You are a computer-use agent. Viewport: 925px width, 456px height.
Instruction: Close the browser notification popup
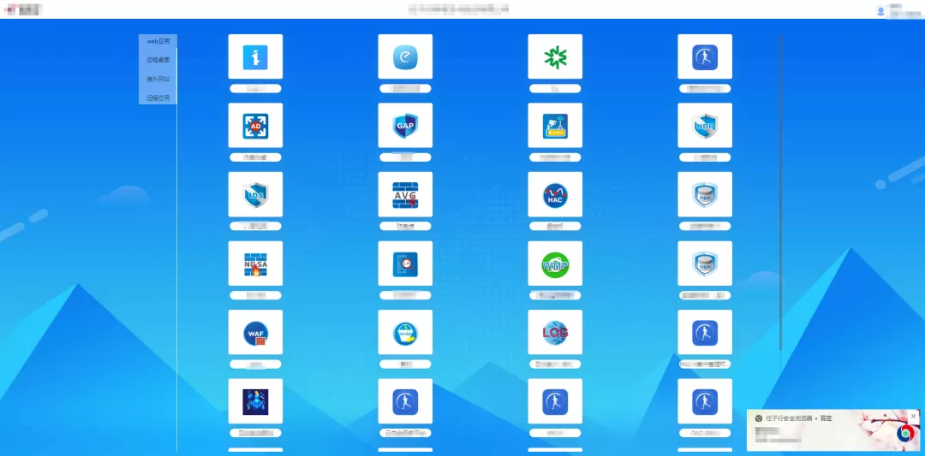pyautogui.click(x=913, y=416)
